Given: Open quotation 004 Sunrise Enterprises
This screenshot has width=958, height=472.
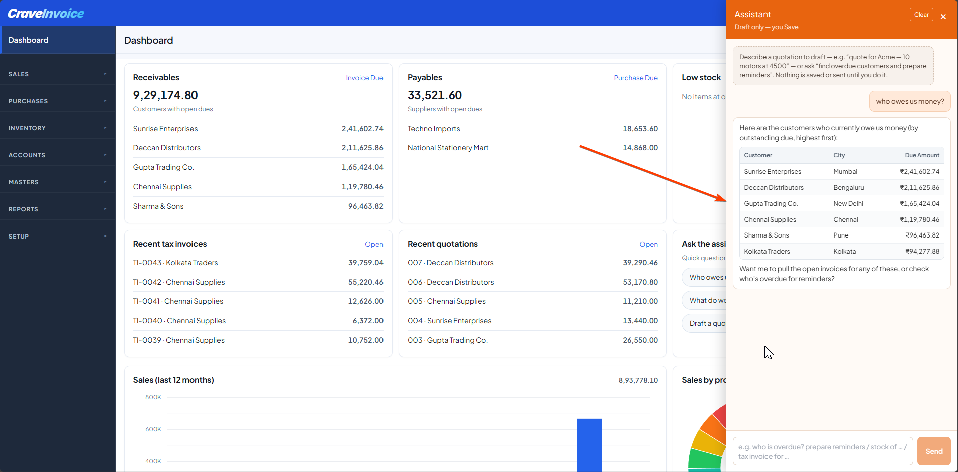Looking at the screenshot, I should pos(532,321).
